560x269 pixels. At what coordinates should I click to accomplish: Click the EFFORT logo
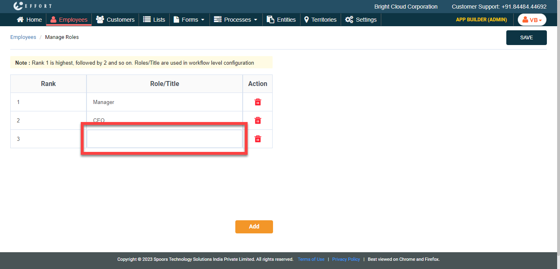pyautogui.click(x=32, y=6)
